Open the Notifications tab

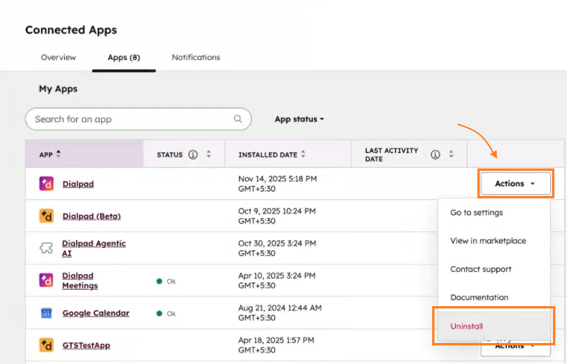(196, 57)
